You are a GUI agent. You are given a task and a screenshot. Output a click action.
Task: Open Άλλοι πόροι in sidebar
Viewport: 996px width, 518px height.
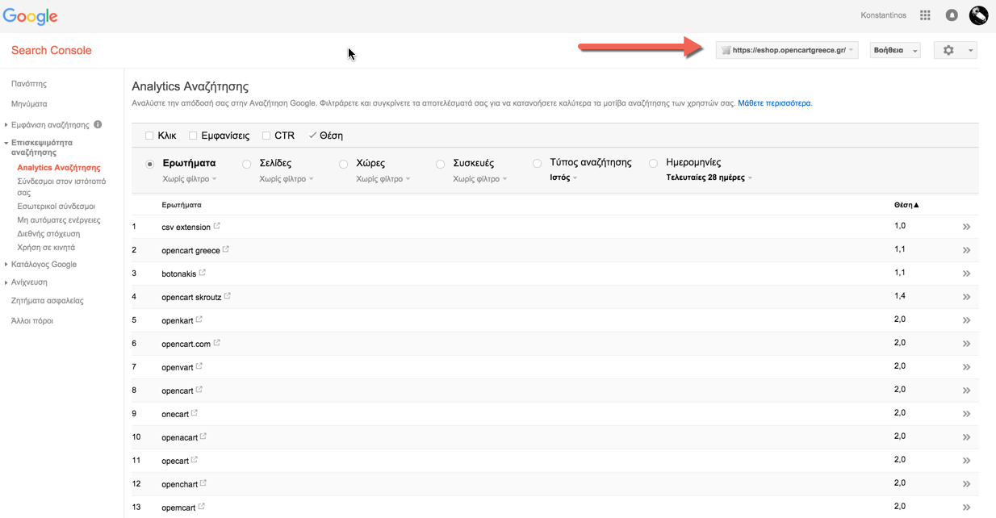click(32, 320)
